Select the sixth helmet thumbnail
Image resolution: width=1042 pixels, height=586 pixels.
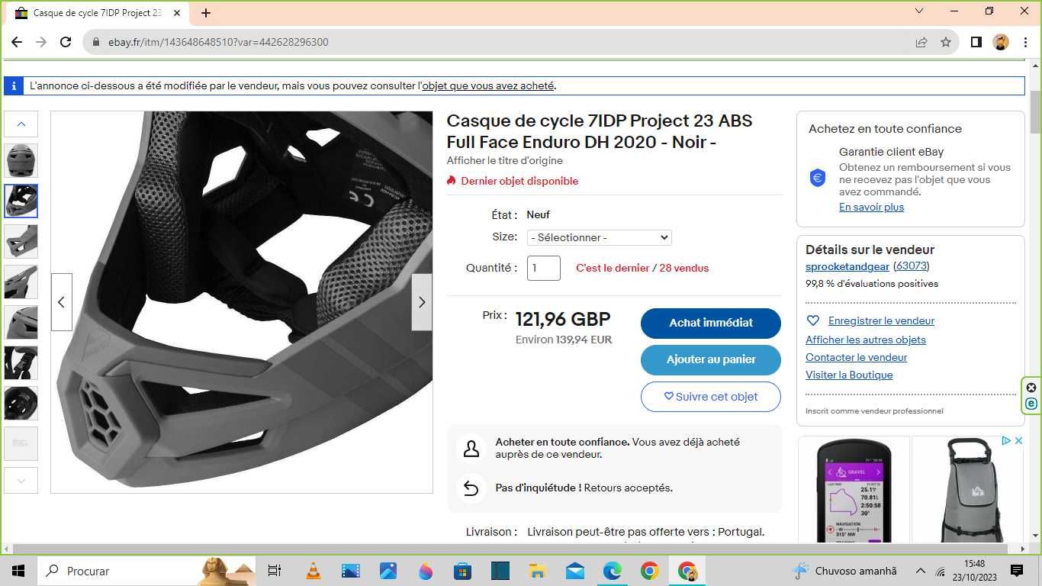coord(21,362)
